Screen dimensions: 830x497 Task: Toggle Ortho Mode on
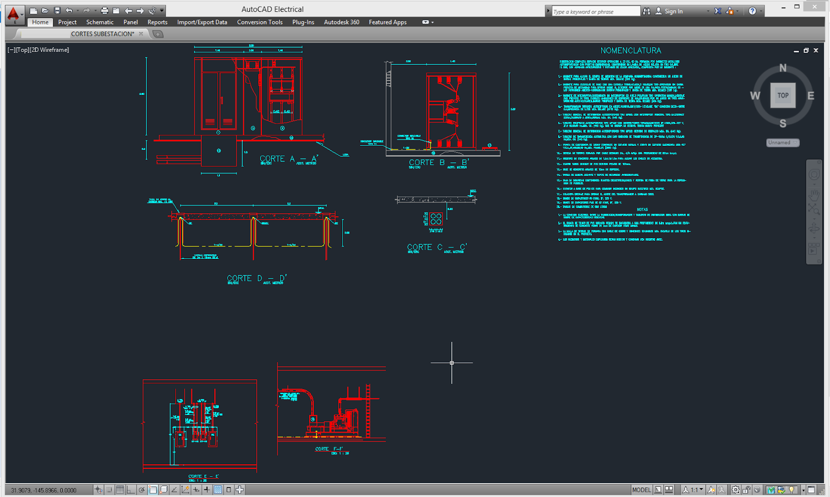131,490
